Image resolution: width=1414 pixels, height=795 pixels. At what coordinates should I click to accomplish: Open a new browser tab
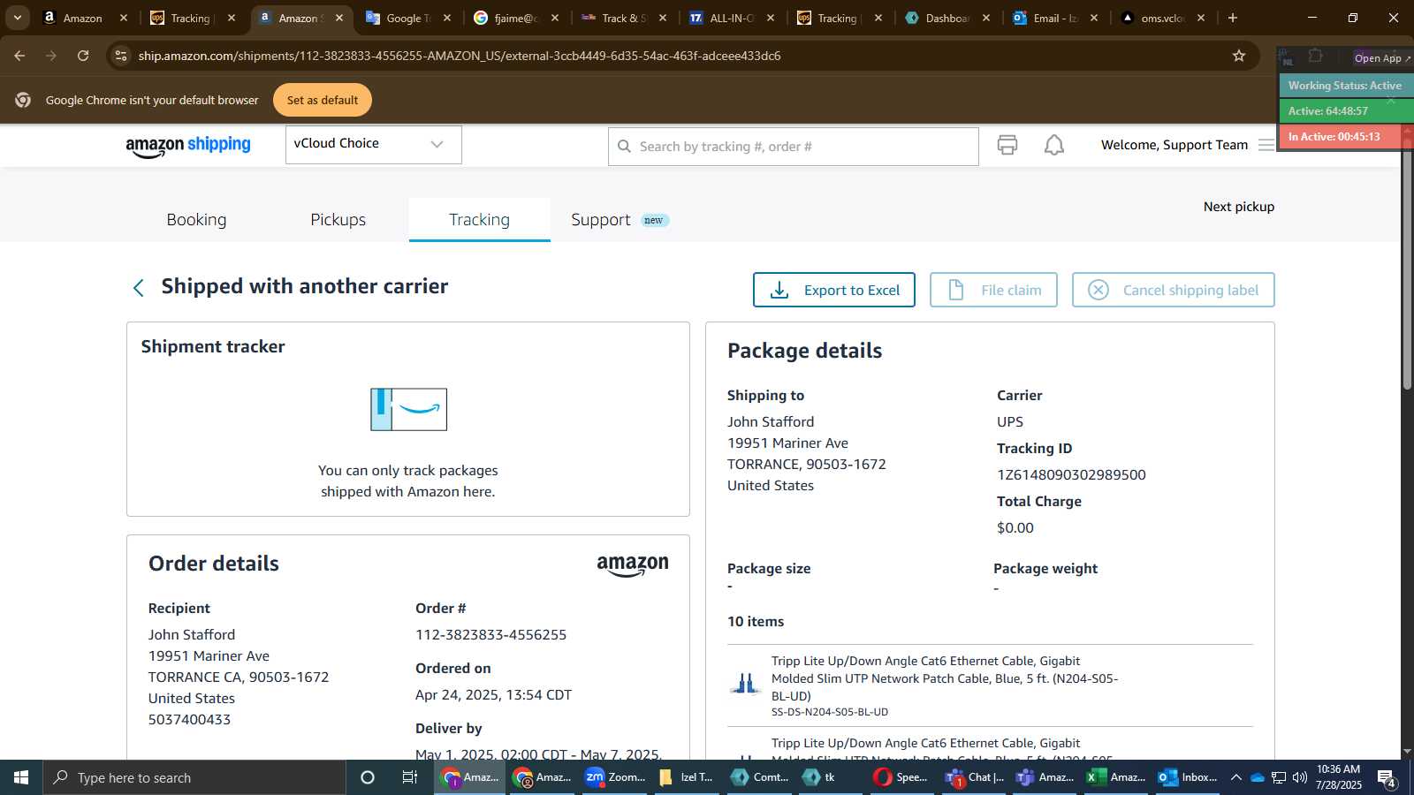coord(1233,18)
